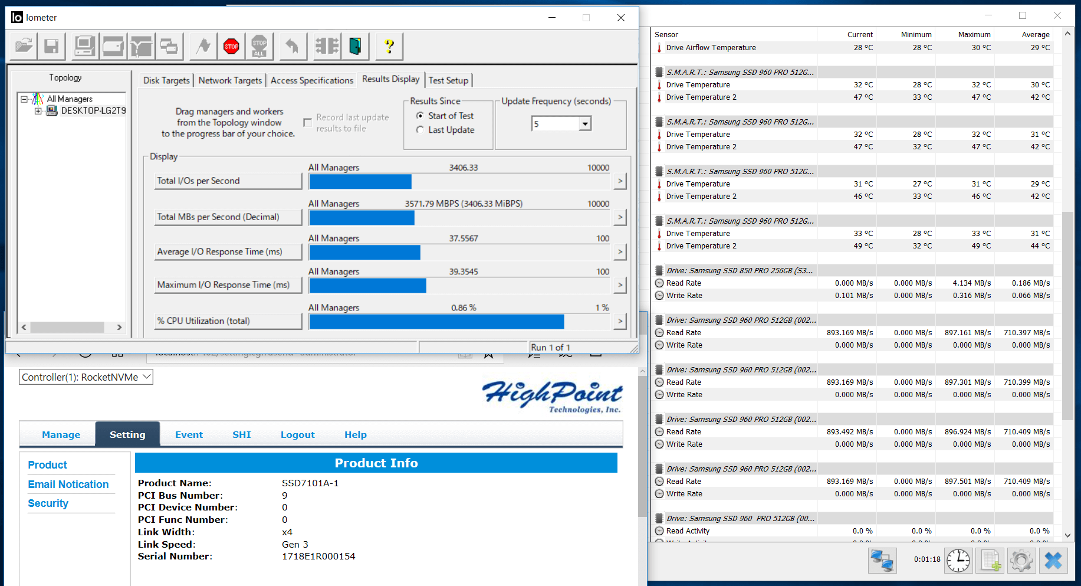
Task: Click the Samsung SSD 850 PRO drive chip icon
Action: click(659, 271)
